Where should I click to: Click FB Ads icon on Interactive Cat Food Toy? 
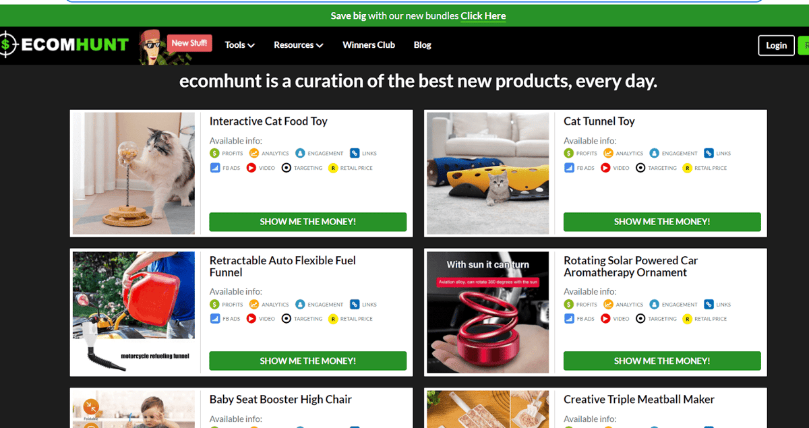tap(214, 168)
